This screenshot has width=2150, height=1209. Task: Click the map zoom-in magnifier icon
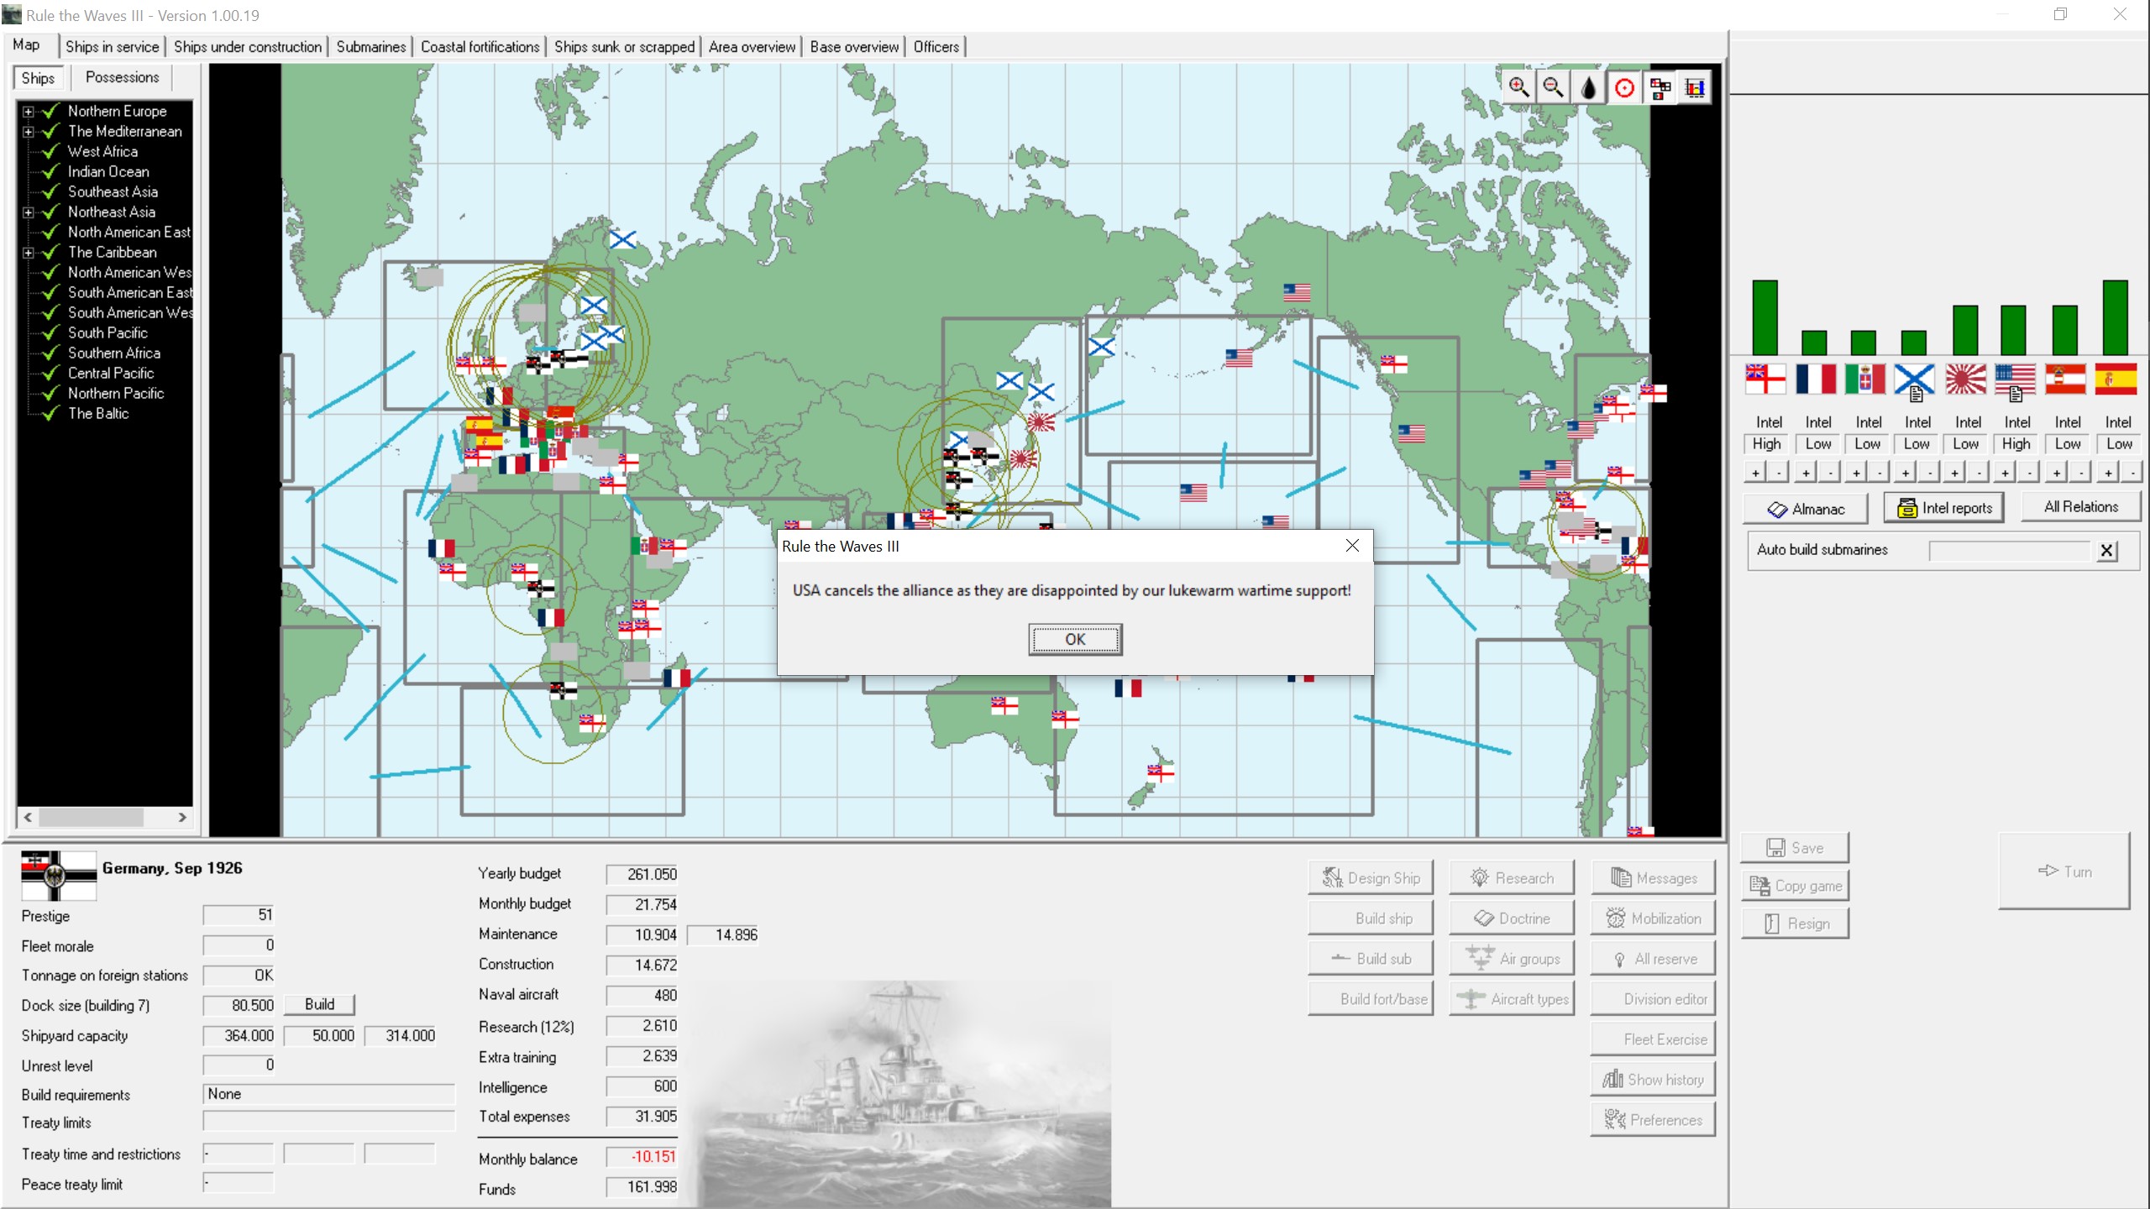(x=1518, y=87)
